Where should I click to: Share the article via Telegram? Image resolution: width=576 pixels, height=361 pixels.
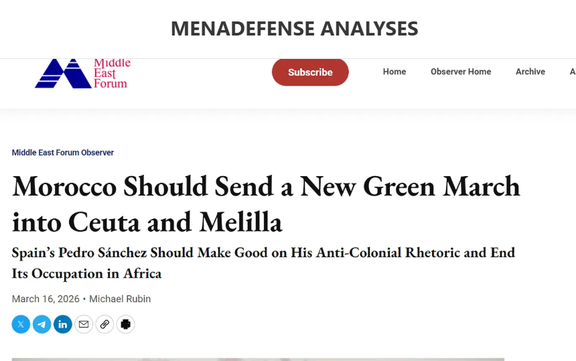pos(42,325)
